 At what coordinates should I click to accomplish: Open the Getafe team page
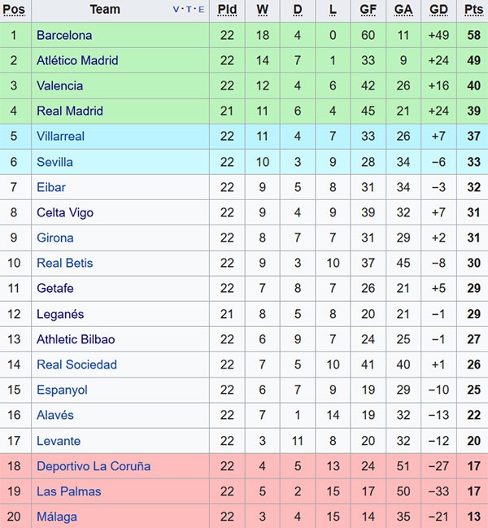[x=55, y=288]
